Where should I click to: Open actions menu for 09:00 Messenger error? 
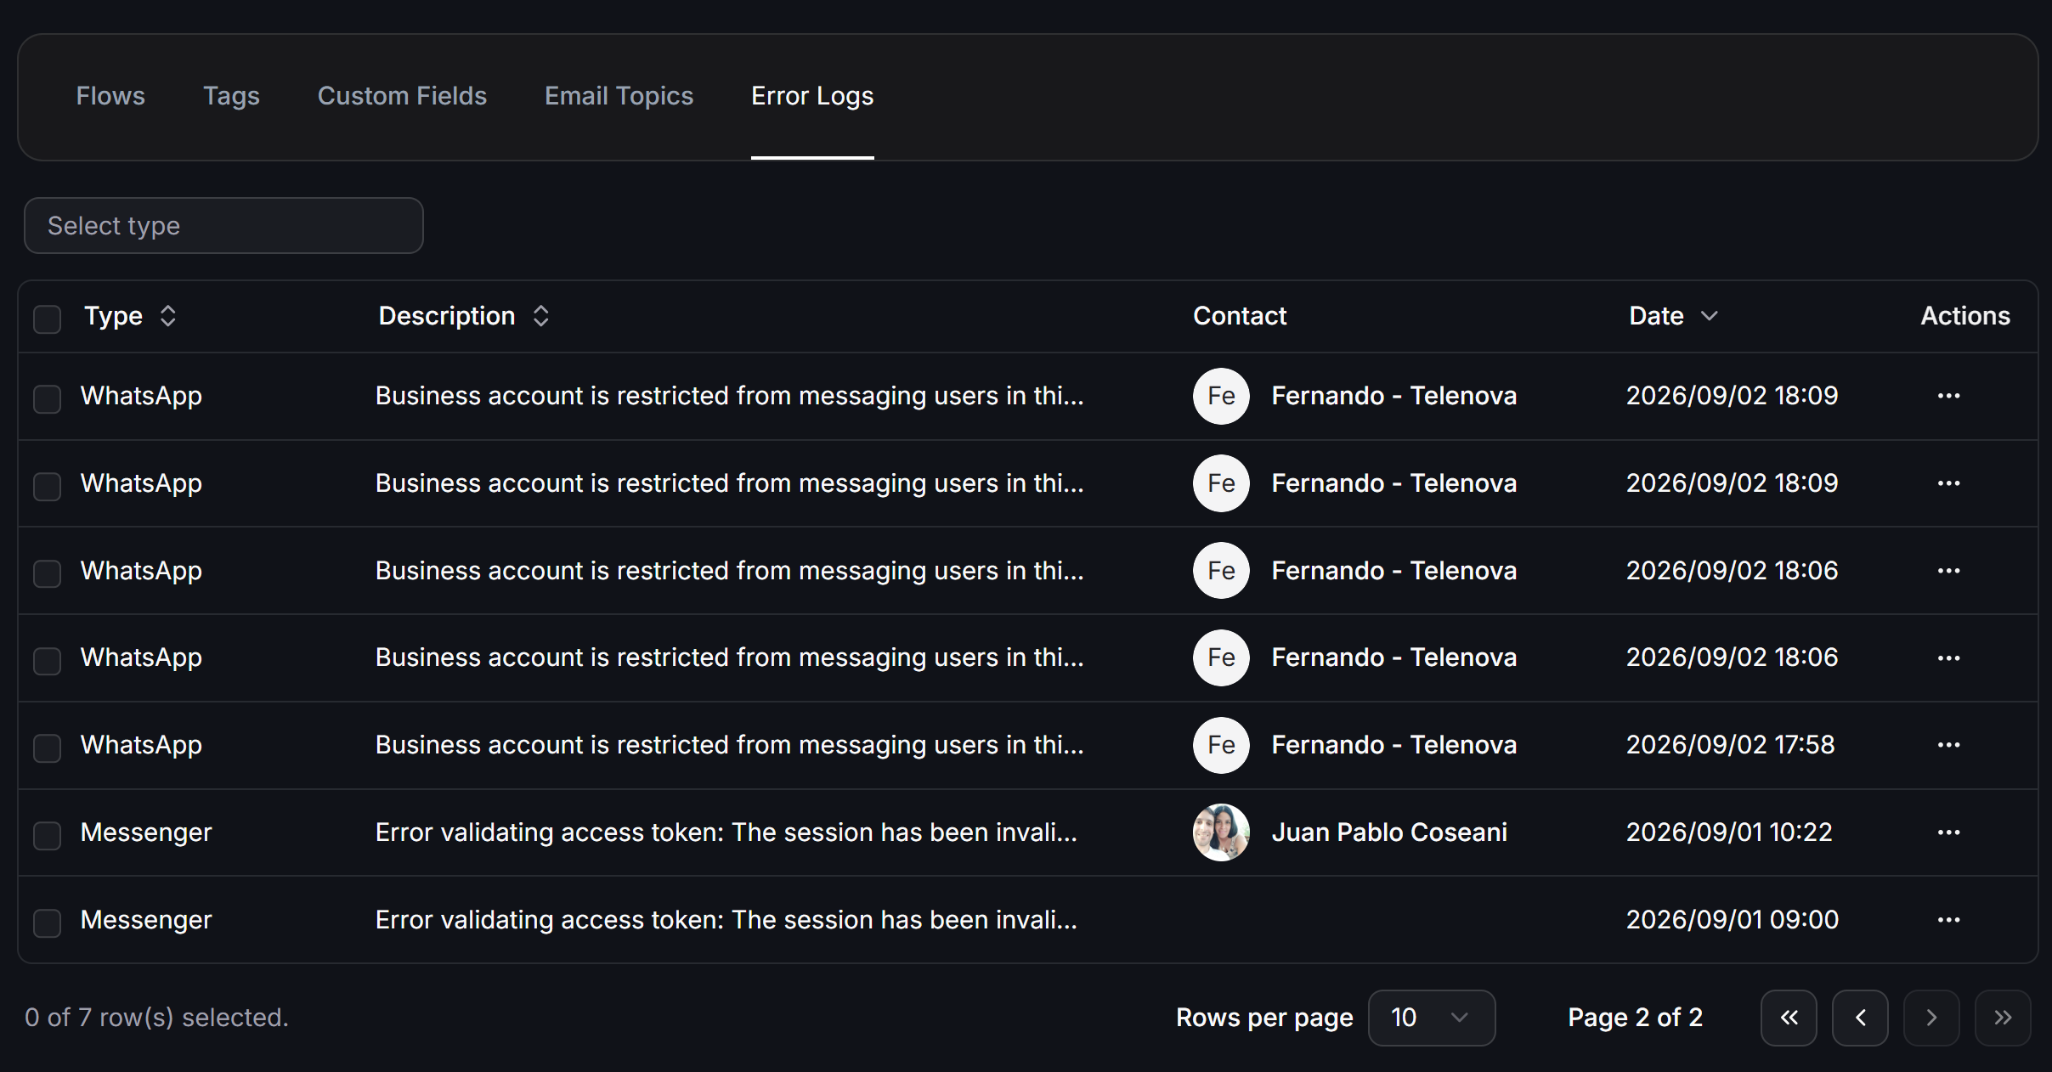point(1948,920)
